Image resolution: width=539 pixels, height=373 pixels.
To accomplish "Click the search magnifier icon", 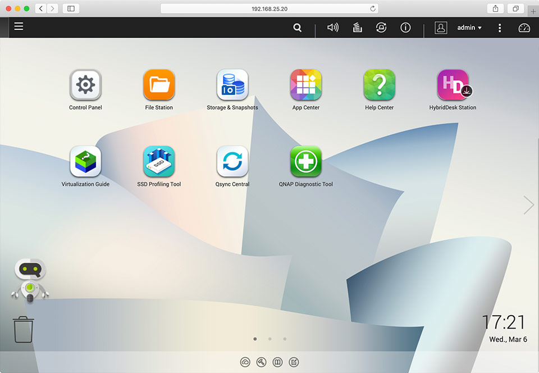I will click(298, 28).
